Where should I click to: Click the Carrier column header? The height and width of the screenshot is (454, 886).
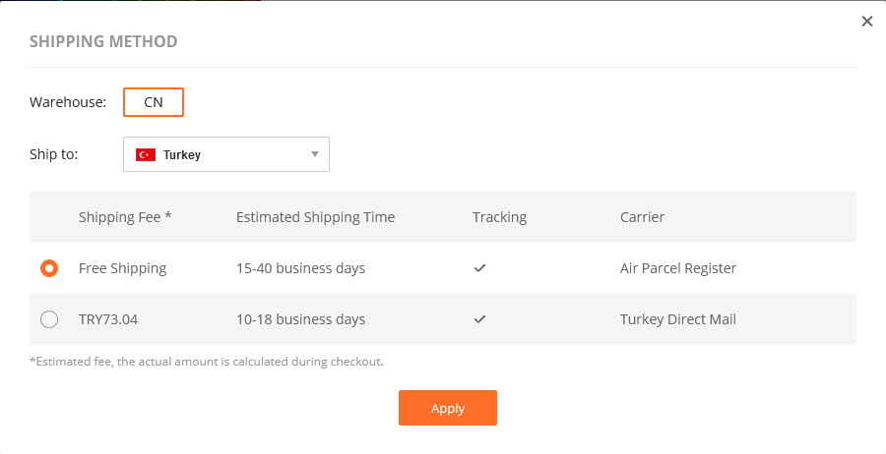tap(642, 217)
